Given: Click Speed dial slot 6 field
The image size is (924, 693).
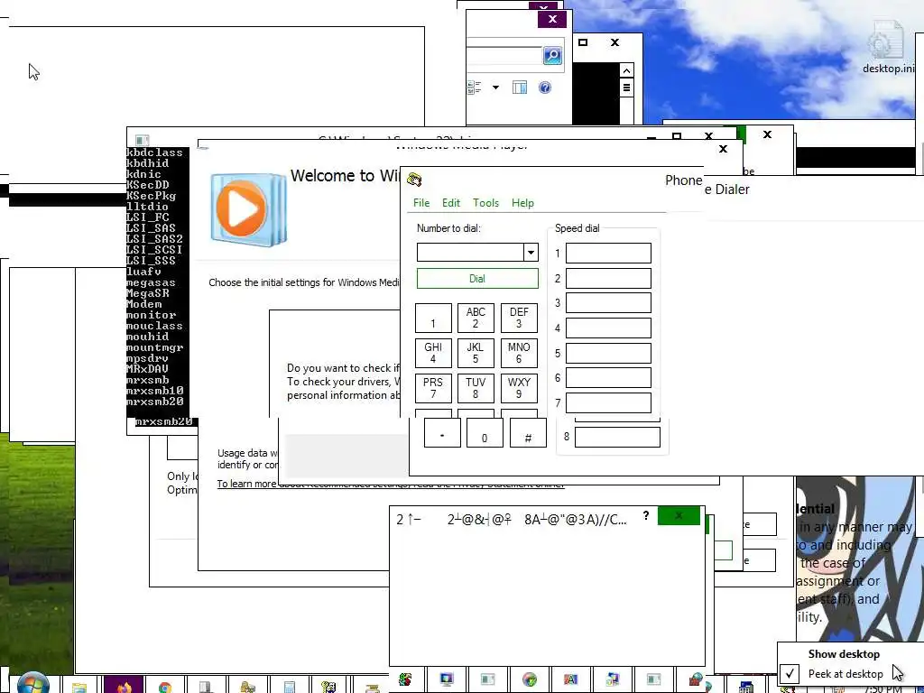Looking at the screenshot, I should coord(608,378).
